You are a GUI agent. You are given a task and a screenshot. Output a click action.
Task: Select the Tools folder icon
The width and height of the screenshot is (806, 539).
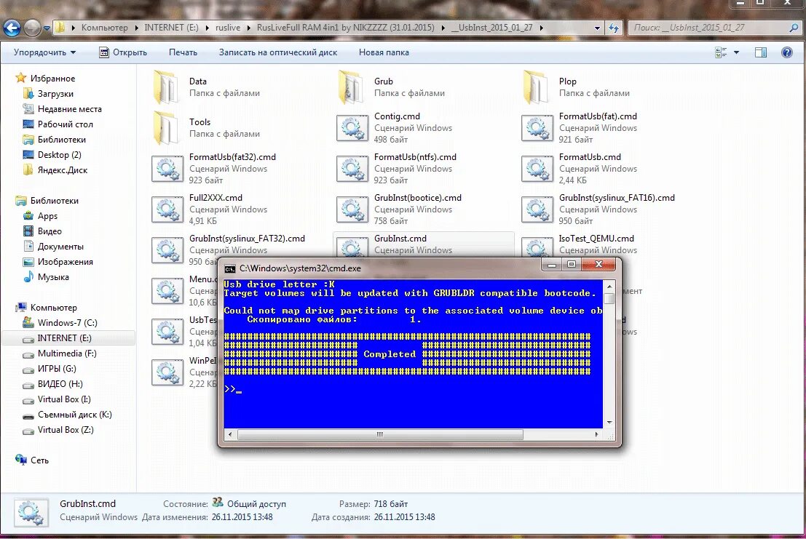point(167,128)
